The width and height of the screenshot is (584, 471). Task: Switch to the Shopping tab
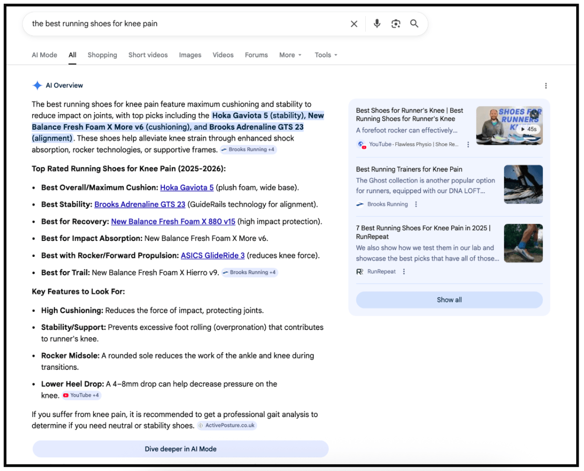(x=102, y=55)
